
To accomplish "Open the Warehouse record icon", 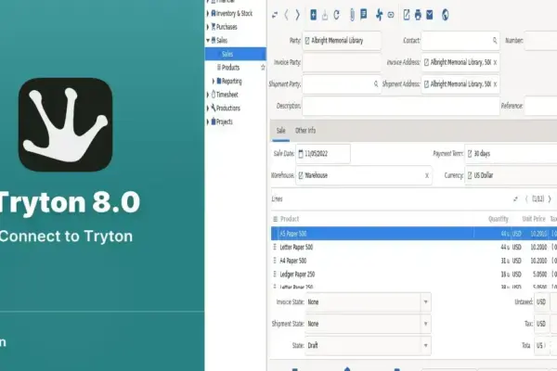I will tap(301, 175).
